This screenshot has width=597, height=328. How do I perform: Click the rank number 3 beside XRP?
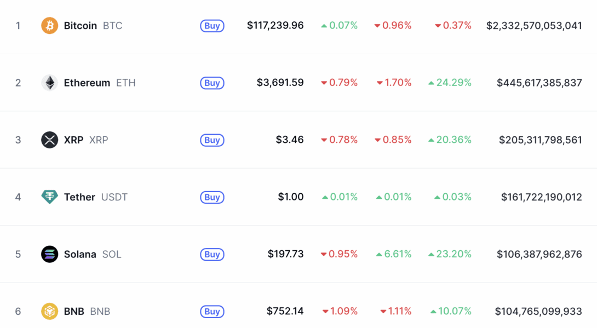[18, 140]
